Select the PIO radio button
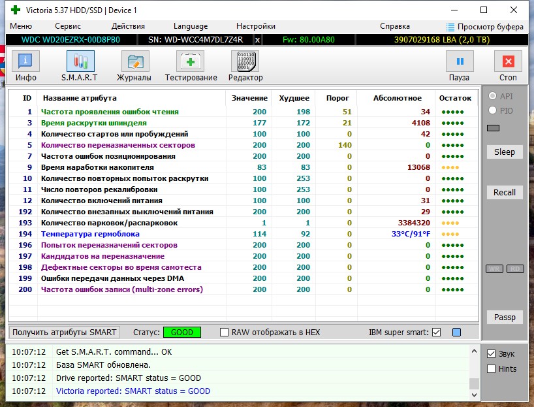This screenshot has width=534, height=407. point(492,110)
